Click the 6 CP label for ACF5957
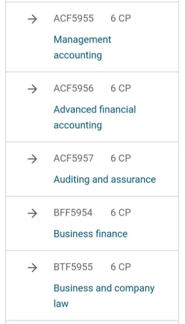185x324 pixels. pyautogui.click(x=121, y=158)
